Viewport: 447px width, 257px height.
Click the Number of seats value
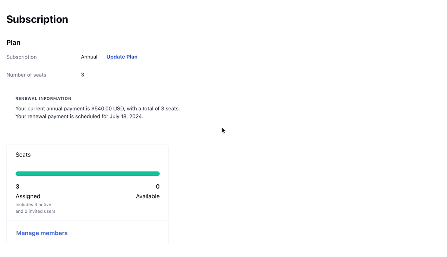click(83, 75)
